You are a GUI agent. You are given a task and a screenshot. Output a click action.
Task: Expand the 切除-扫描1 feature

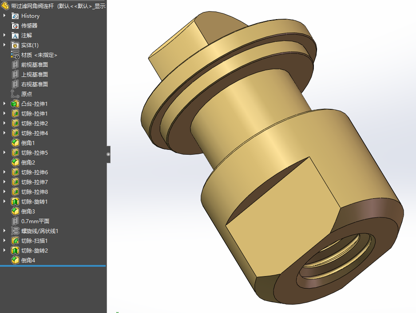(4, 241)
